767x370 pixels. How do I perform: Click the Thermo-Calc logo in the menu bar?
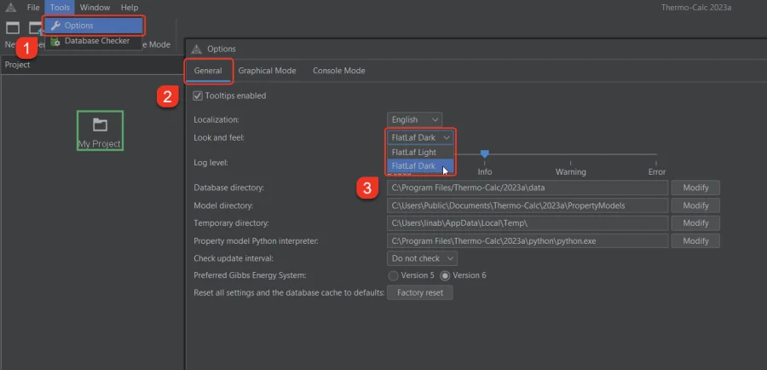[x=11, y=8]
